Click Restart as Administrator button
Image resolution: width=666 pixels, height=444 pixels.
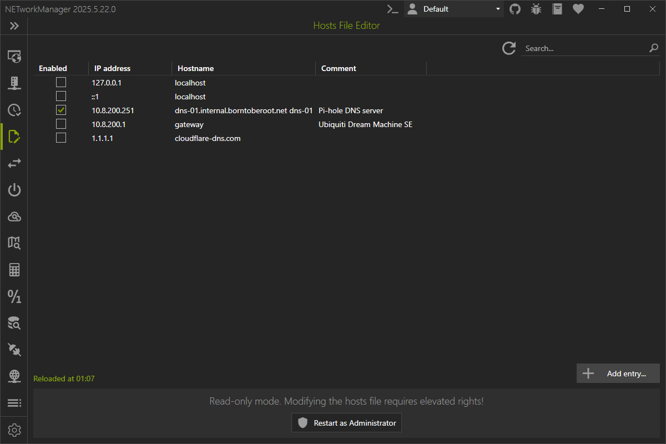[347, 423]
